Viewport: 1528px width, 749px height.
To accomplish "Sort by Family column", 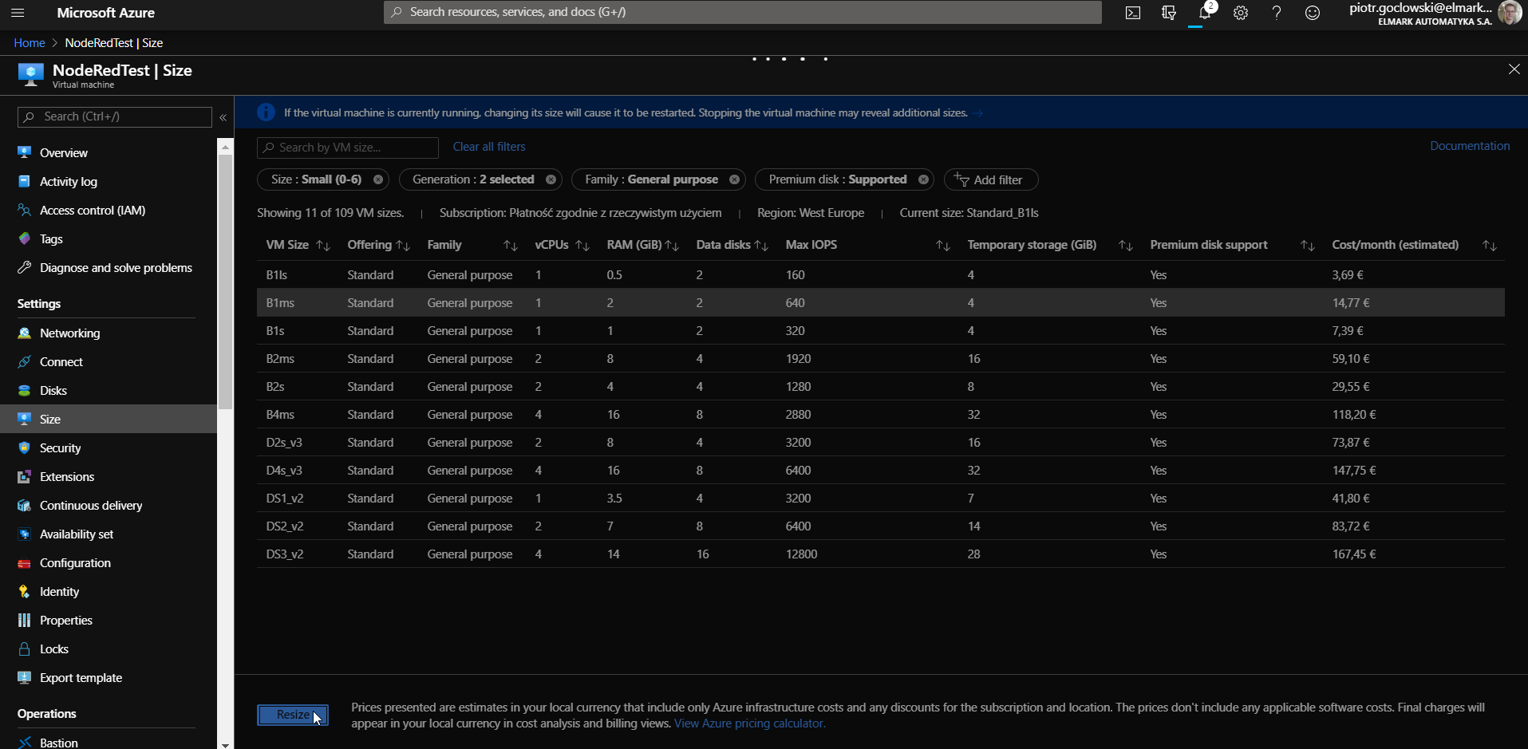I will coord(511,246).
